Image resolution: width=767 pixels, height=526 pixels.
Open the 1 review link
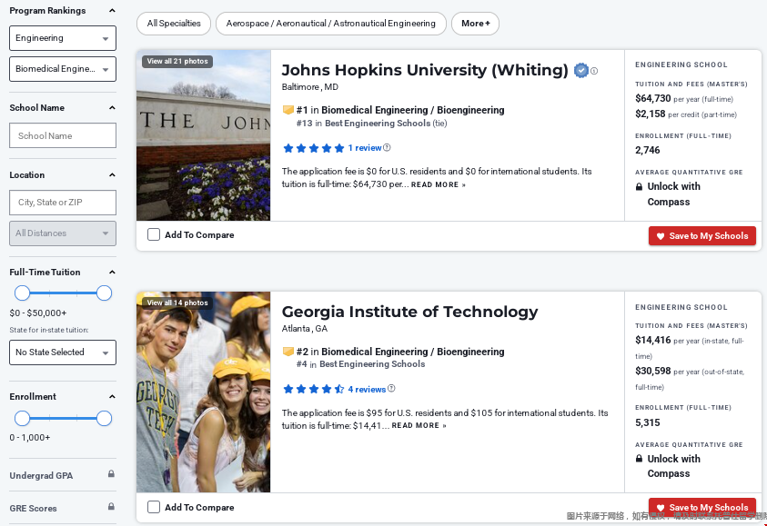[365, 147]
